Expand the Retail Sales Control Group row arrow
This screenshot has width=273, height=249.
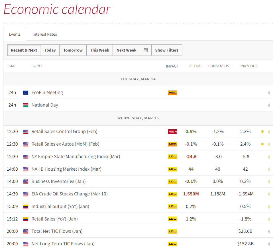click(269, 132)
